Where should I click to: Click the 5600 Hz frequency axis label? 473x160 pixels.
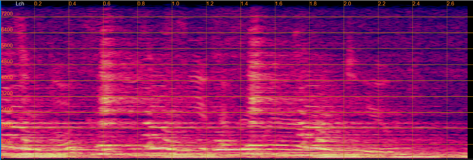click(x=7, y=45)
